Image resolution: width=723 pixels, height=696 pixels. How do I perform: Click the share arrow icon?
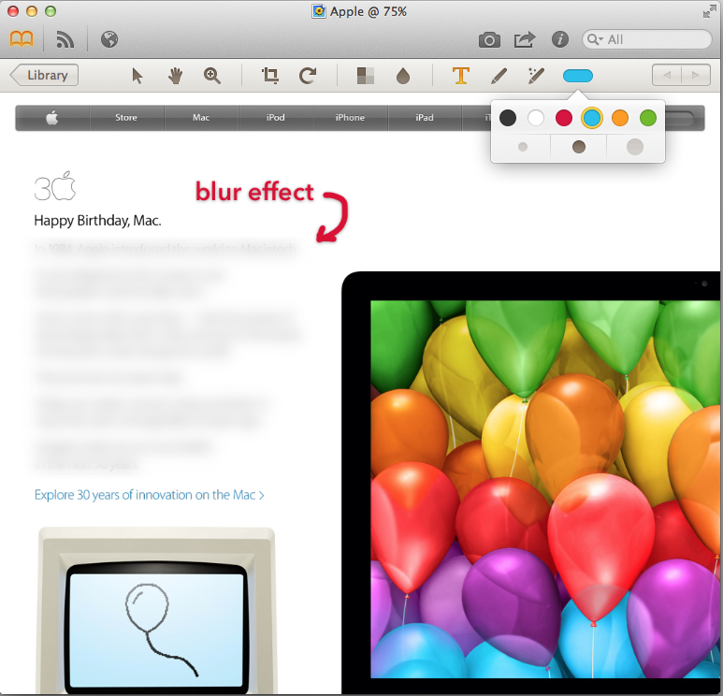click(525, 39)
